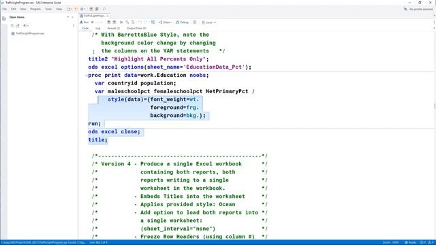The width and height of the screenshot is (436, 245).
Task: Click the Copy icon in editor toolbar
Action: [127, 22]
